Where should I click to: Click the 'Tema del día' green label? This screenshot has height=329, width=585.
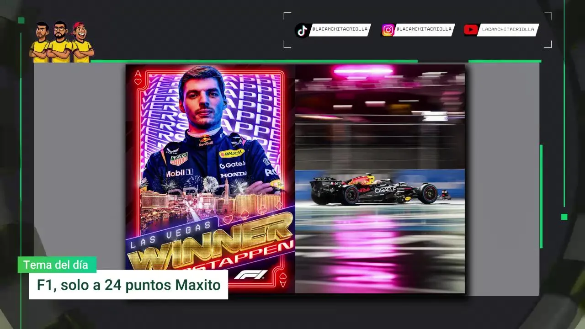[57, 265]
